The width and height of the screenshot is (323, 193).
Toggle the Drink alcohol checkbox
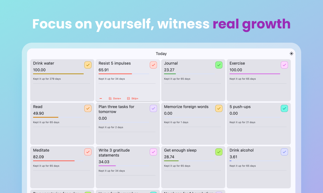click(x=284, y=152)
